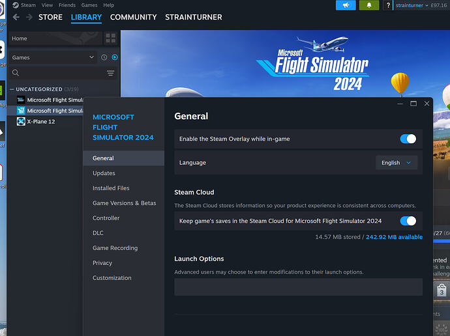Viewport: 450px width, 336px height.
Task: Open the strainturner account dropdown
Action: [412, 5]
